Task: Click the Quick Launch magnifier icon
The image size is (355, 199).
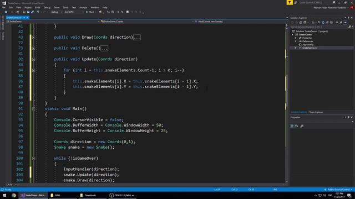Action: (x=334, y=2)
